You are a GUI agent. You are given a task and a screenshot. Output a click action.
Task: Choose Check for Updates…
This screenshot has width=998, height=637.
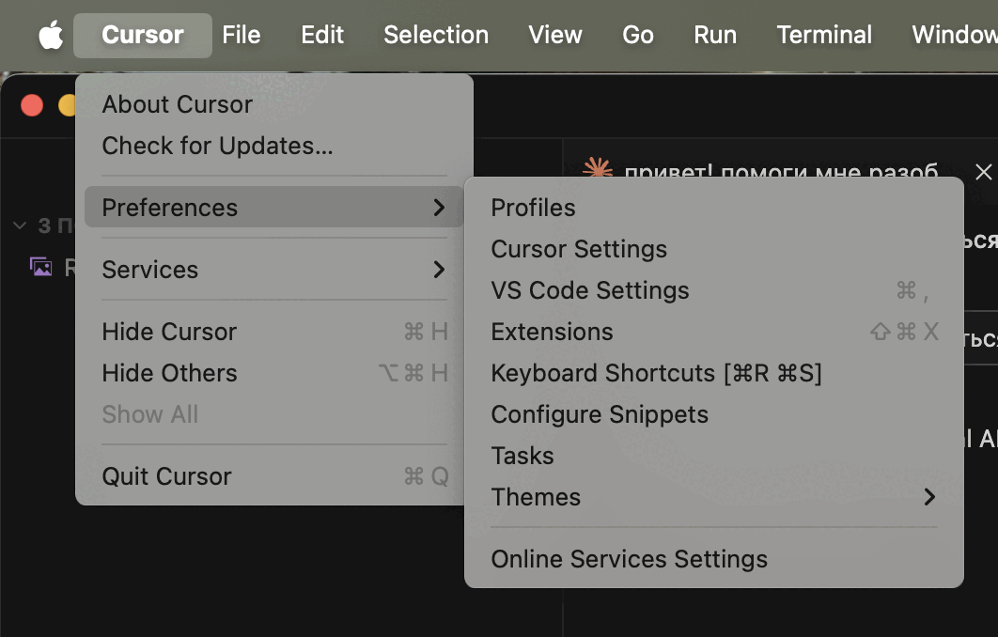(x=274, y=146)
